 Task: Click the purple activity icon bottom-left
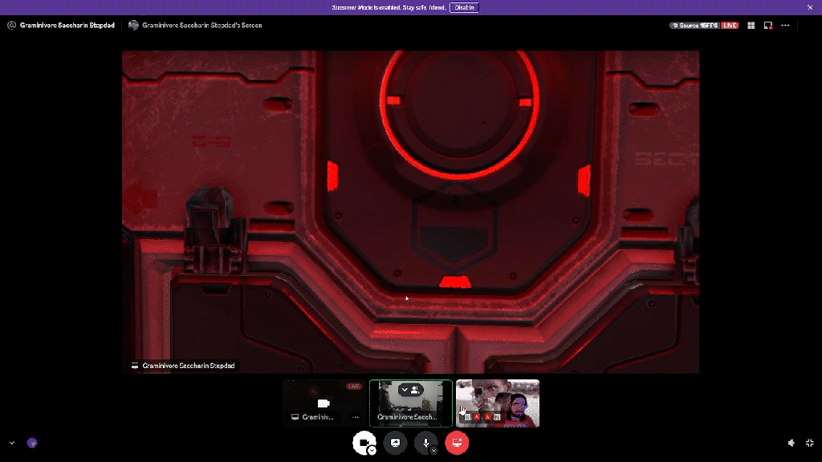(x=32, y=443)
